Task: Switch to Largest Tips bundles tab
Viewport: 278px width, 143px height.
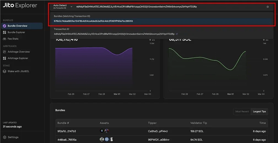Action: [x=259, y=112]
